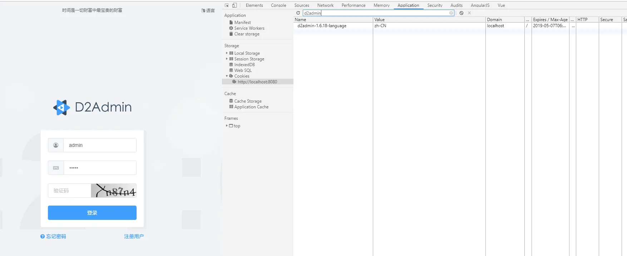Switch to the Audits tab

[x=456, y=5]
